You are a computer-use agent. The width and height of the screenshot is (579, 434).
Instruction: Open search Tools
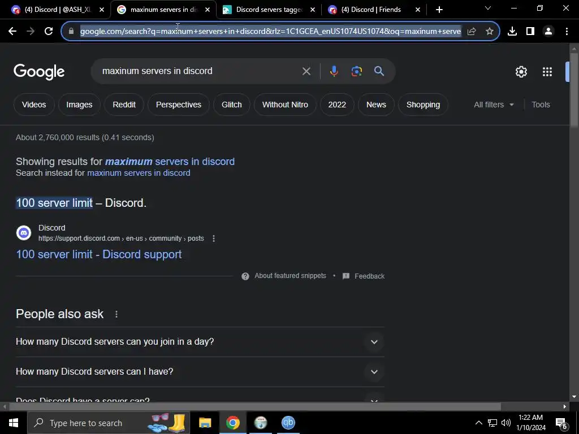coord(541,105)
